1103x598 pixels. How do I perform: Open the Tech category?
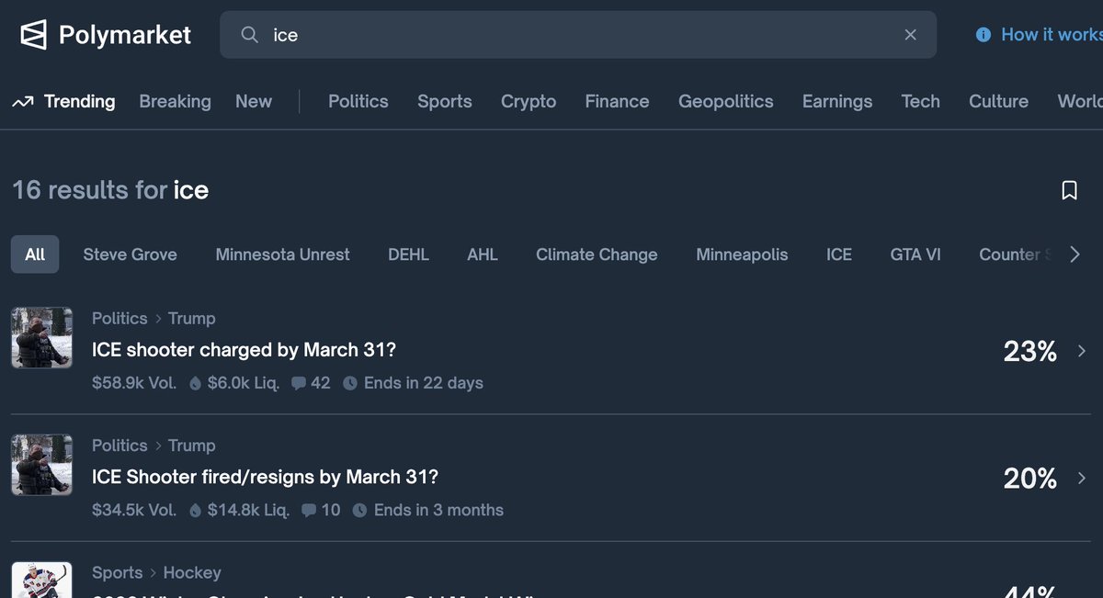(x=921, y=102)
